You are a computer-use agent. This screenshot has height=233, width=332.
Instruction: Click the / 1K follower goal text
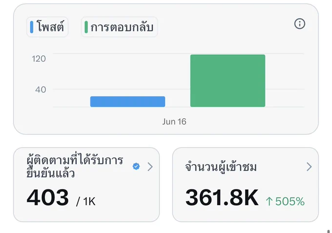coord(86,201)
